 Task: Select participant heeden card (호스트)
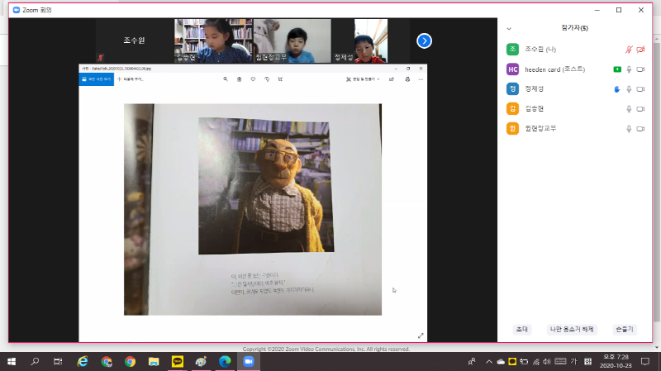tap(575, 69)
